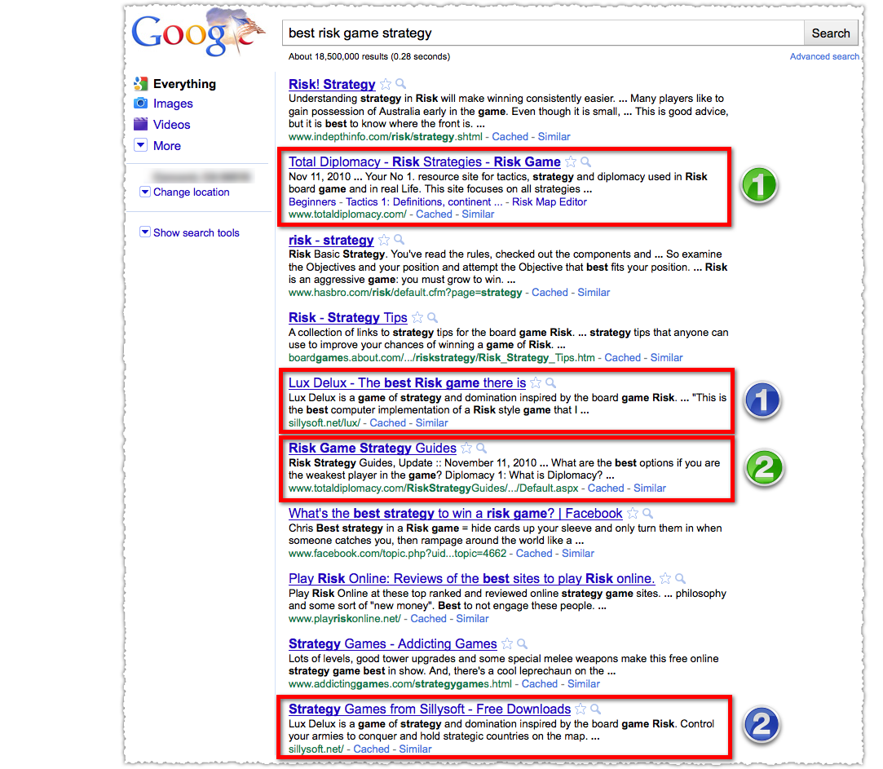Viewport: 883px width, 769px height.
Task: Click magnifier beside Risk Game Strategy Guides
Action: (x=482, y=449)
